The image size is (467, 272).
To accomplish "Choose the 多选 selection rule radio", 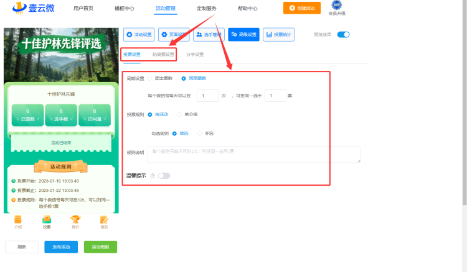I will coord(199,134).
